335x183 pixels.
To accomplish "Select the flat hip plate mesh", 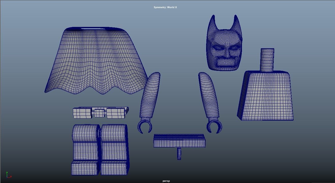I will pyautogui.click(x=179, y=141).
